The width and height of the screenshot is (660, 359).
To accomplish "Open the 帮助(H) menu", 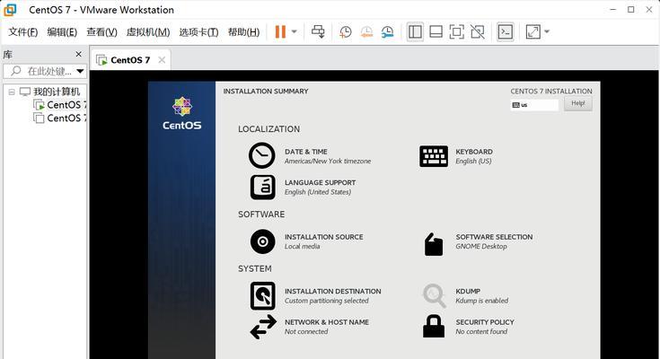I will click(x=243, y=32).
